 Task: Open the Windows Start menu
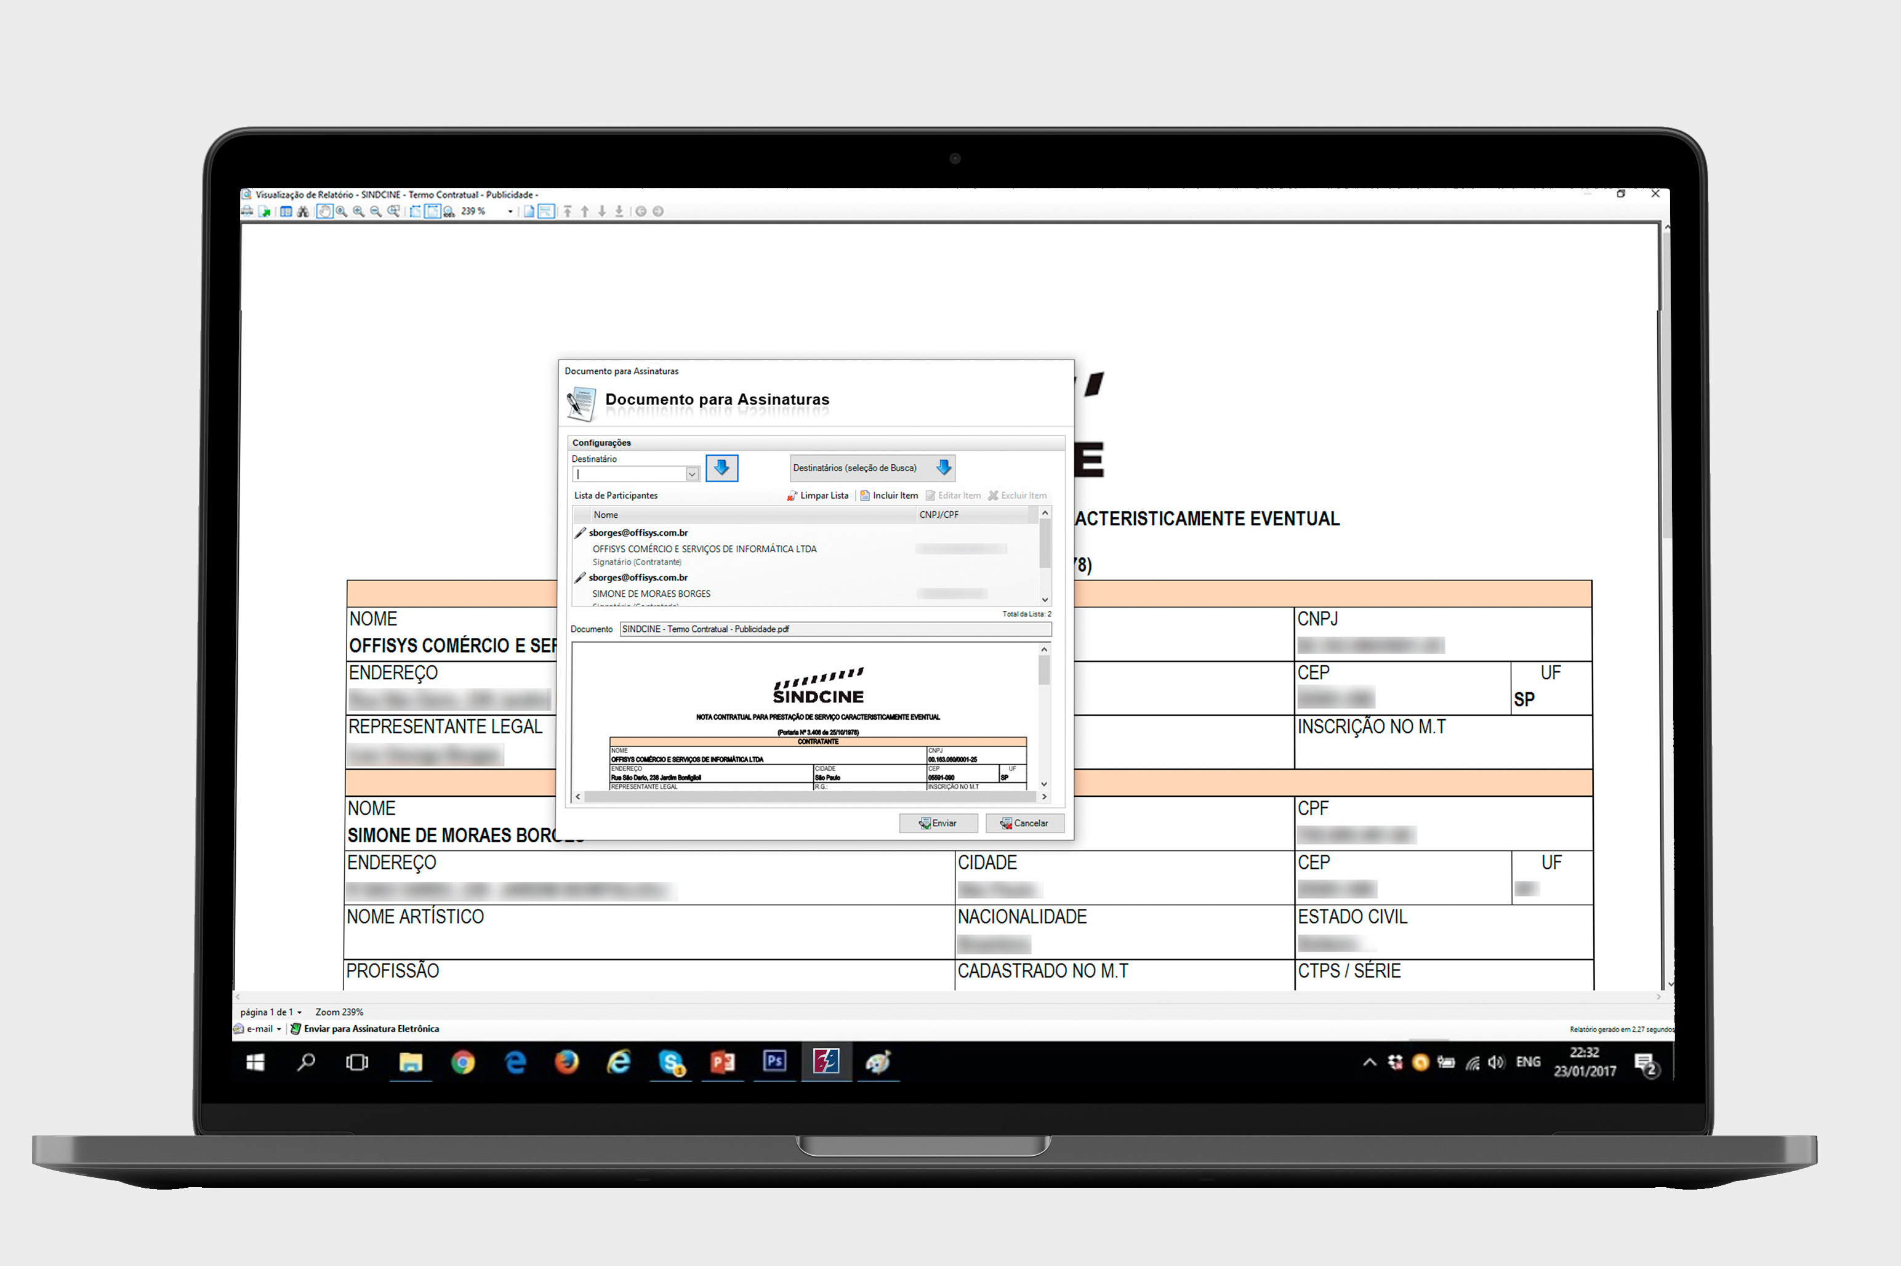point(255,1063)
